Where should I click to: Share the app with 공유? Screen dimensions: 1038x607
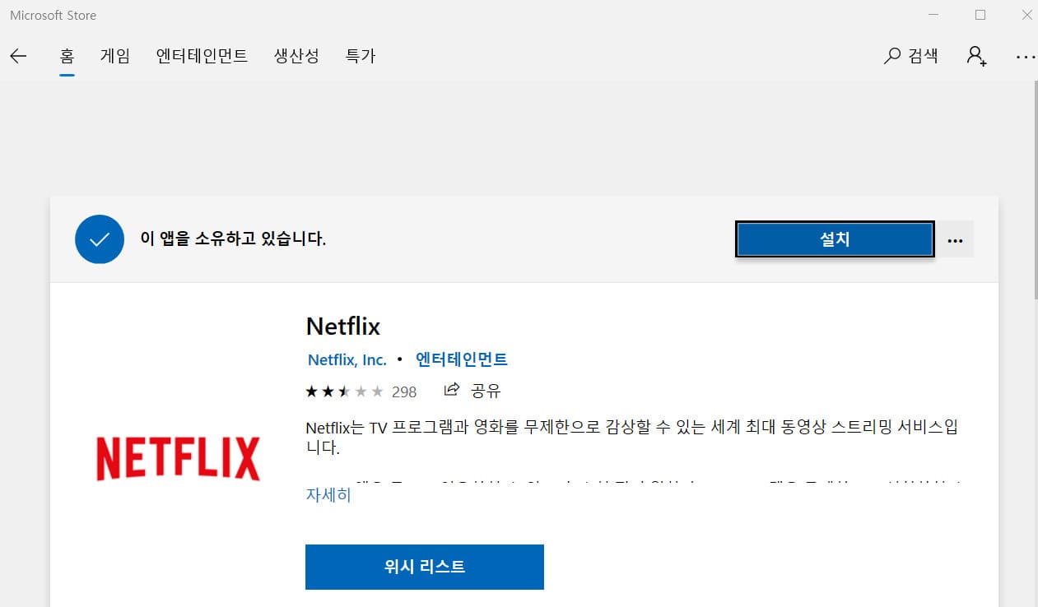coord(472,391)
